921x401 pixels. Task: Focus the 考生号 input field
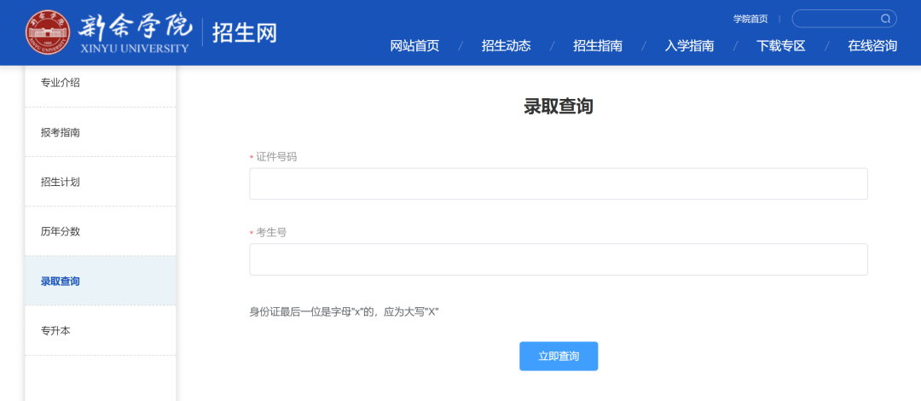559,259
